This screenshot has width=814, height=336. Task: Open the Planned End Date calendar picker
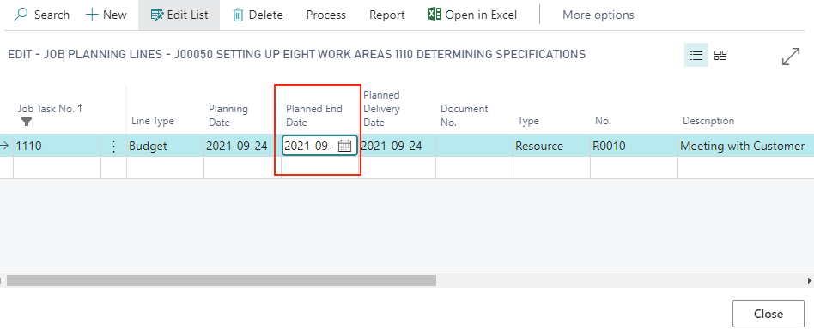point(344,146)
